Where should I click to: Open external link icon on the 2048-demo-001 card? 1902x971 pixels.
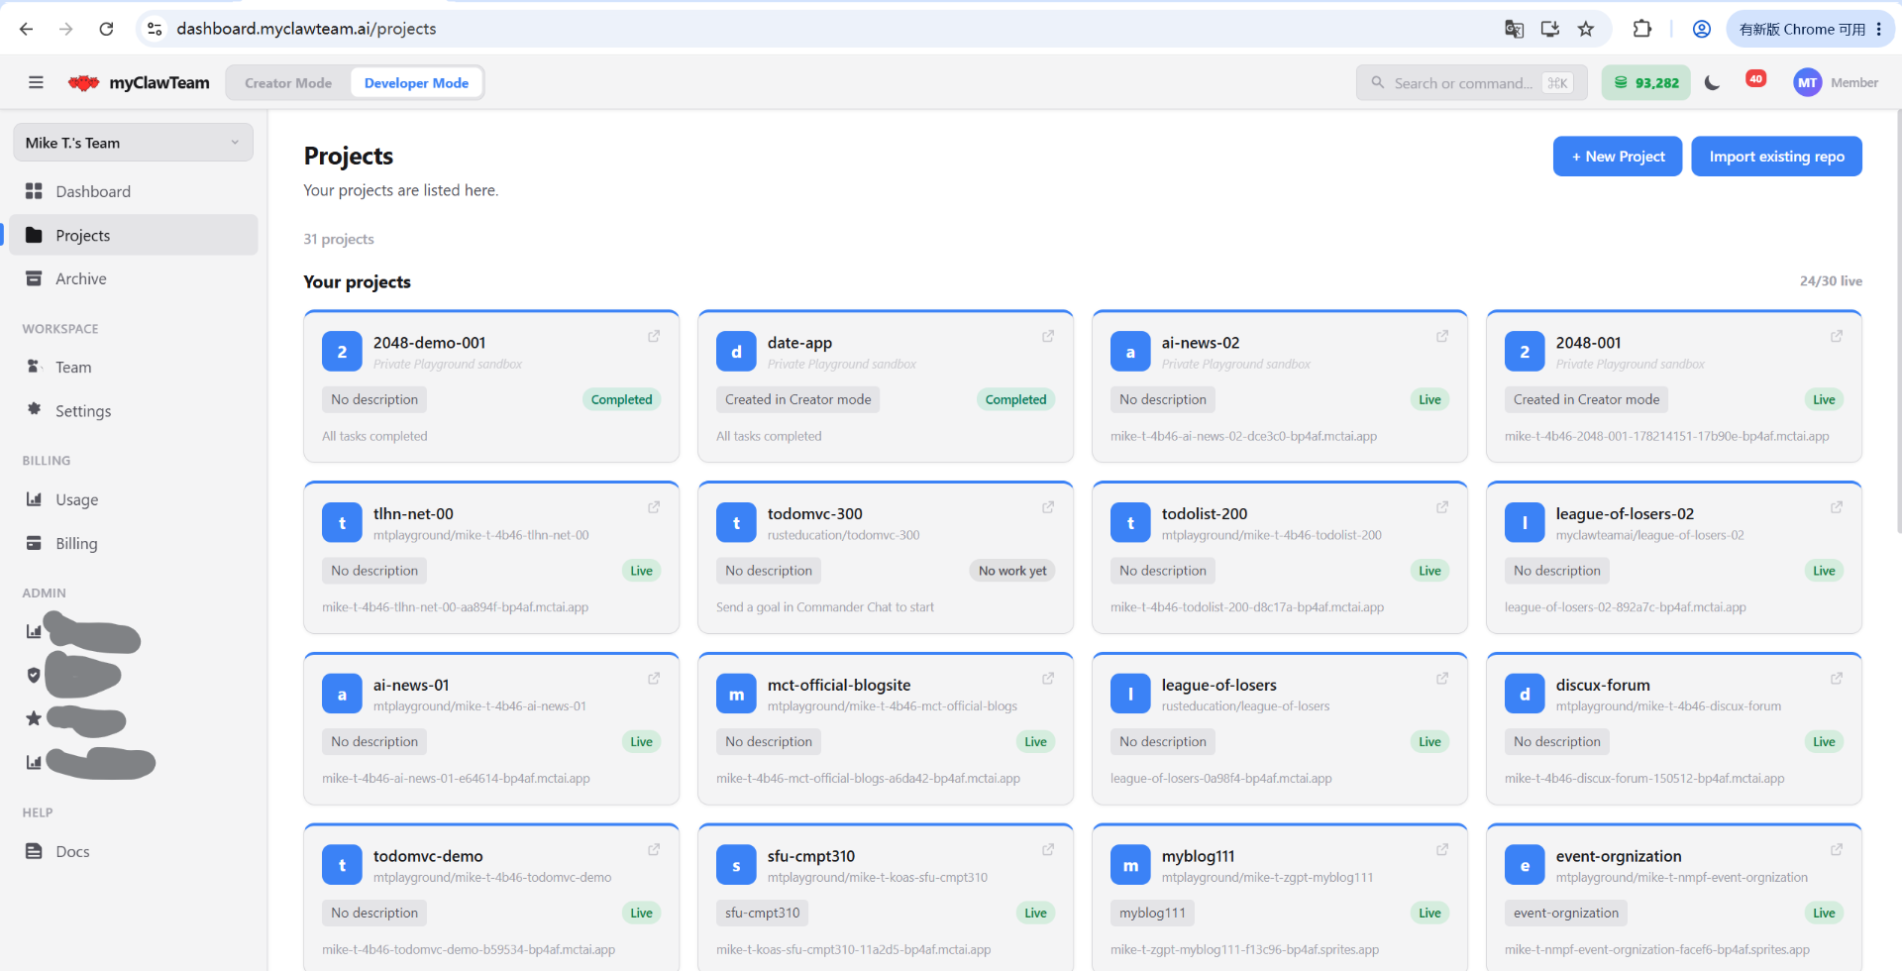[x=654, y=337]
